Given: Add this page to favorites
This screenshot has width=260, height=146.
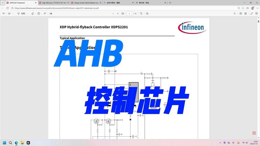Looking at the screenshot, I should [243, 8].
